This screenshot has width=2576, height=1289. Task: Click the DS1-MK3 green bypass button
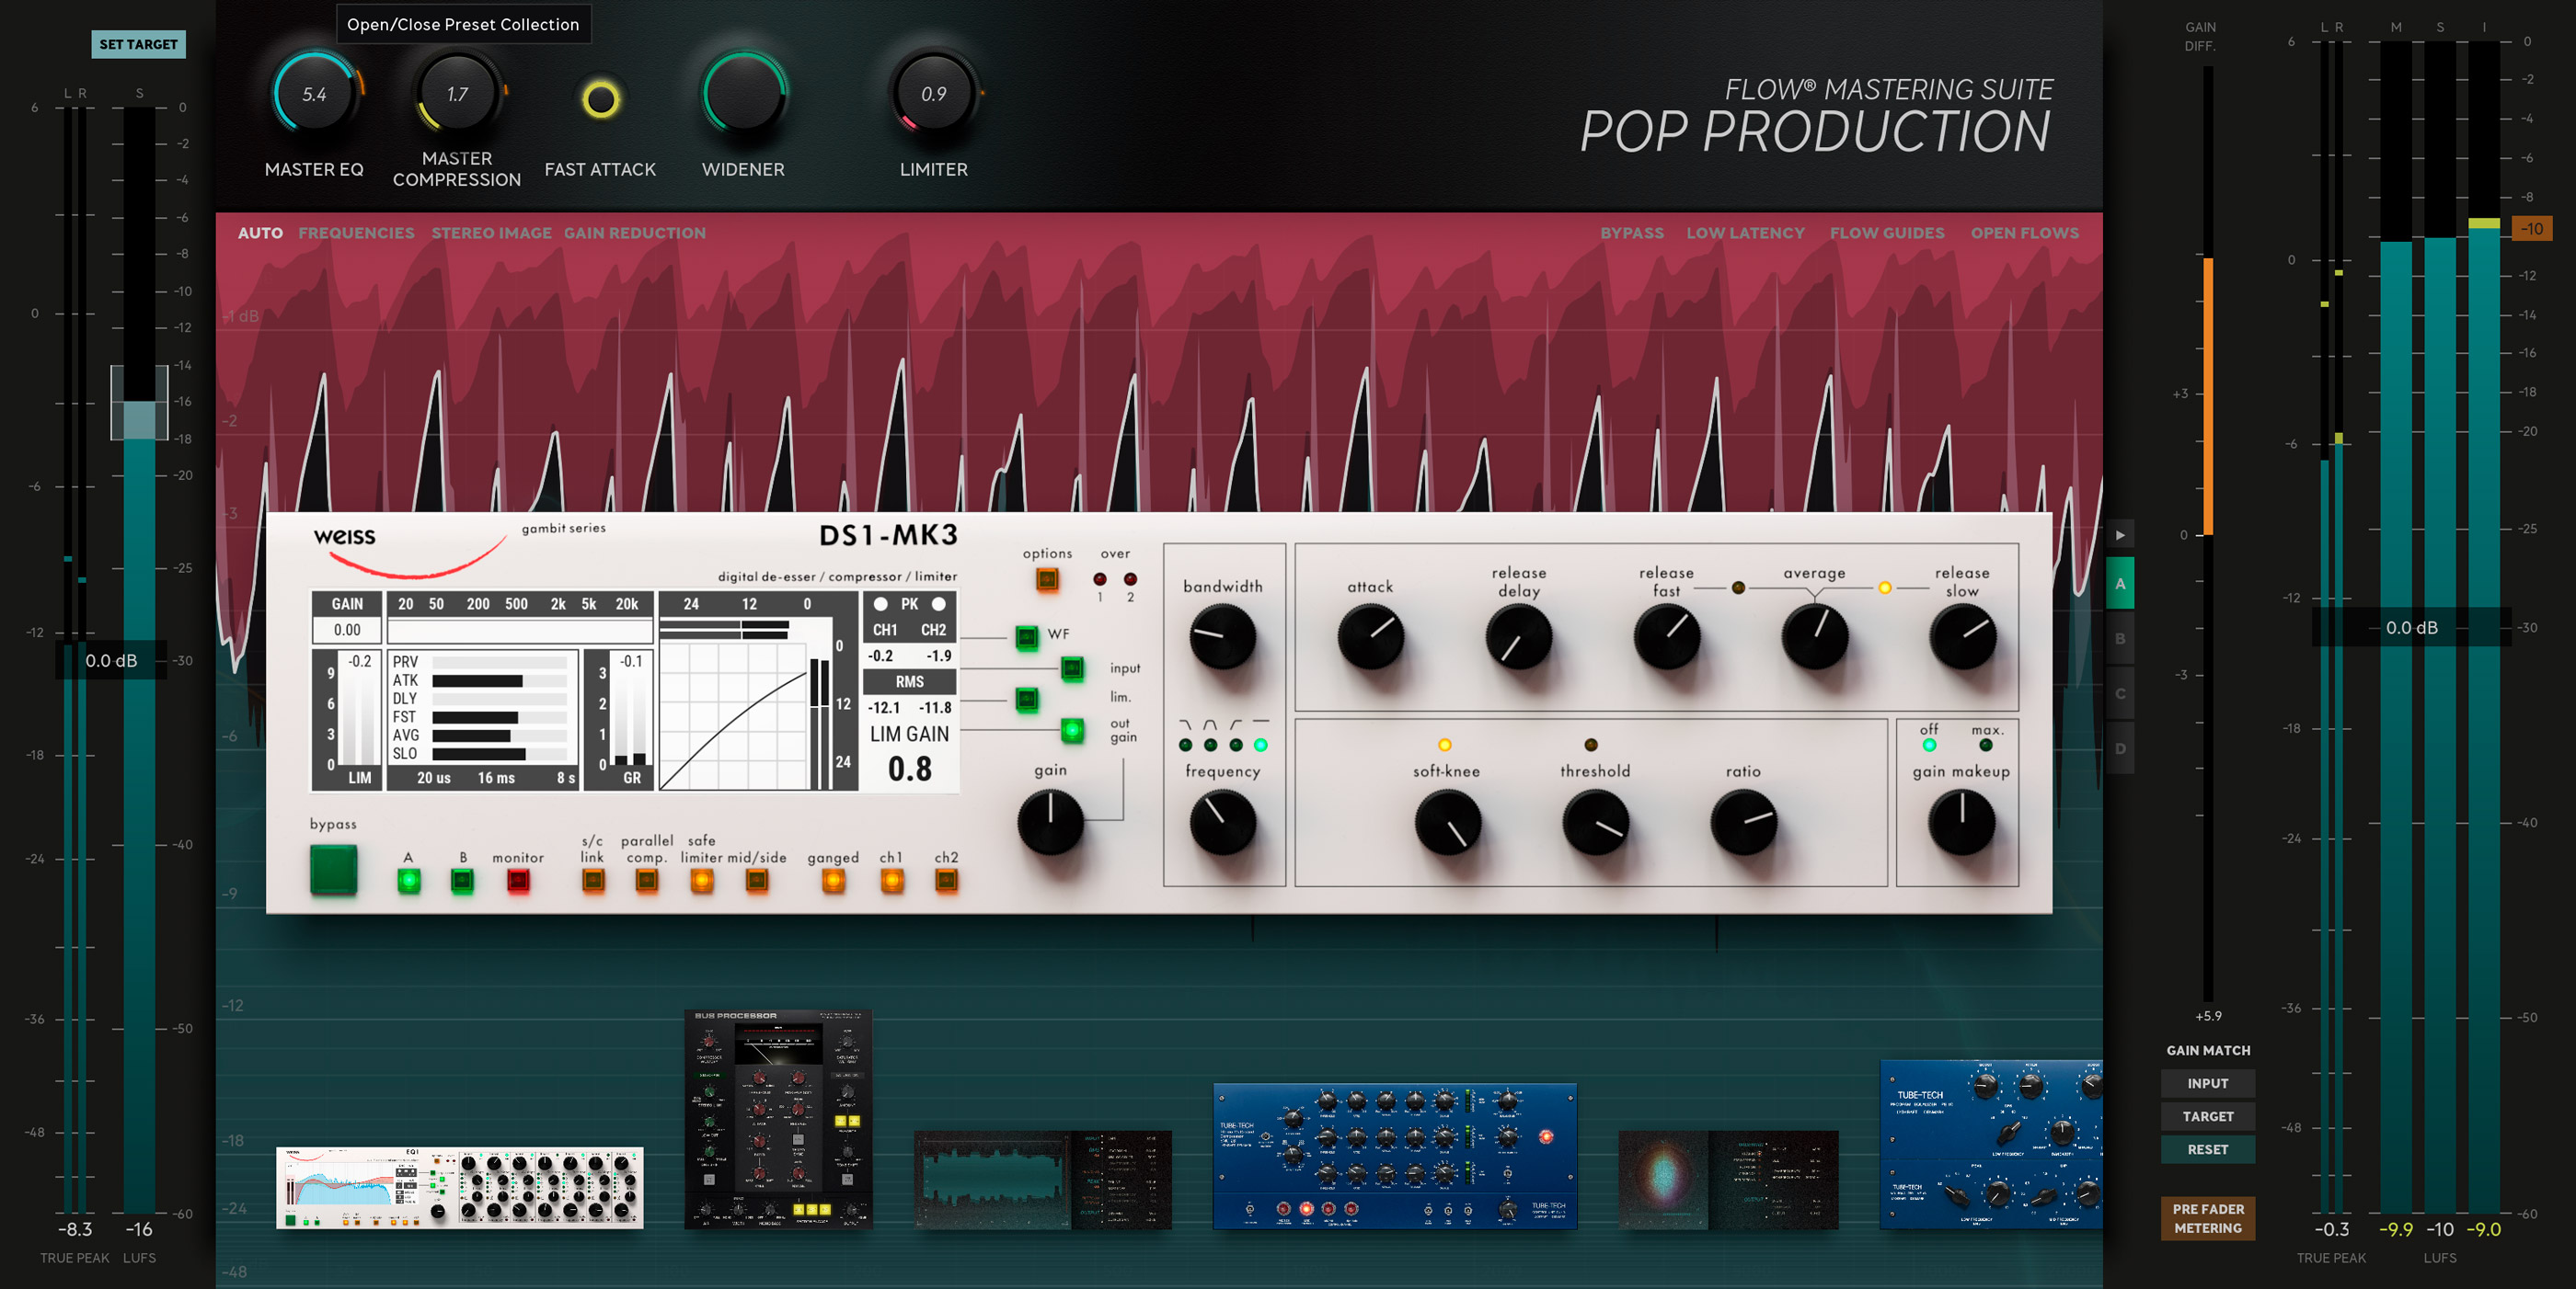333,870
